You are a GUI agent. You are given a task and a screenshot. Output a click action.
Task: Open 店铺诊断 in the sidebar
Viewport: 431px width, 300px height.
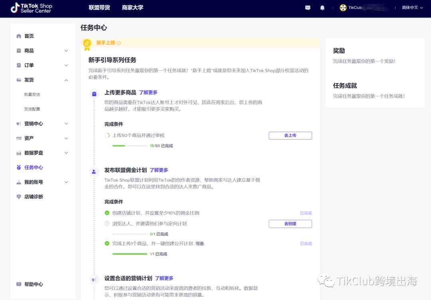tap(34, 197)
